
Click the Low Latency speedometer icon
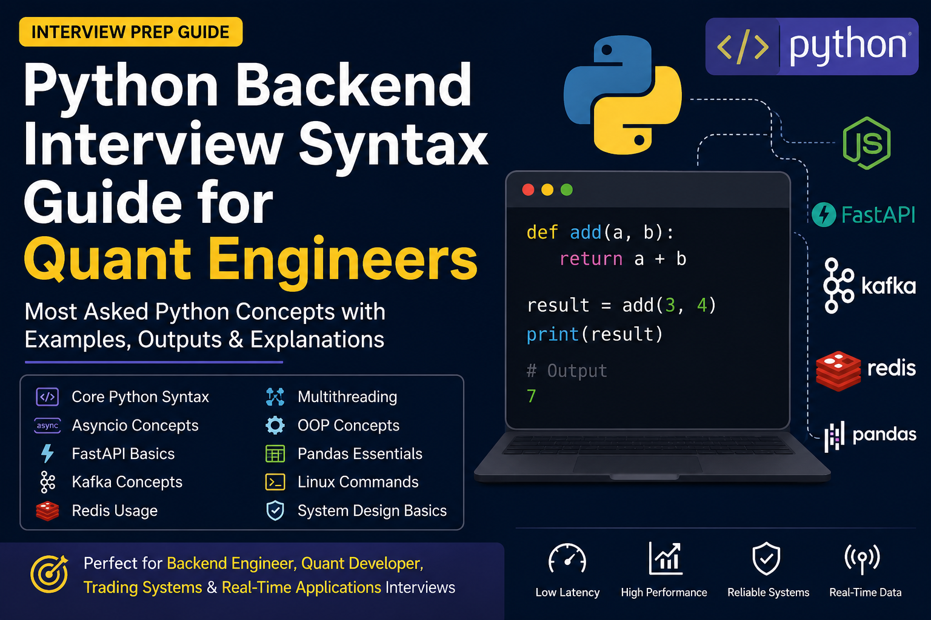click(567, 558)
